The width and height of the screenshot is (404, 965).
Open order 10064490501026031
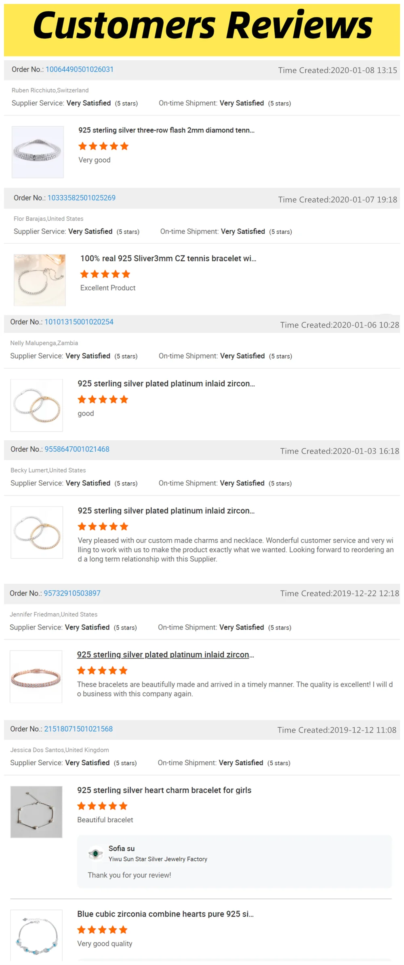[80, 69]
